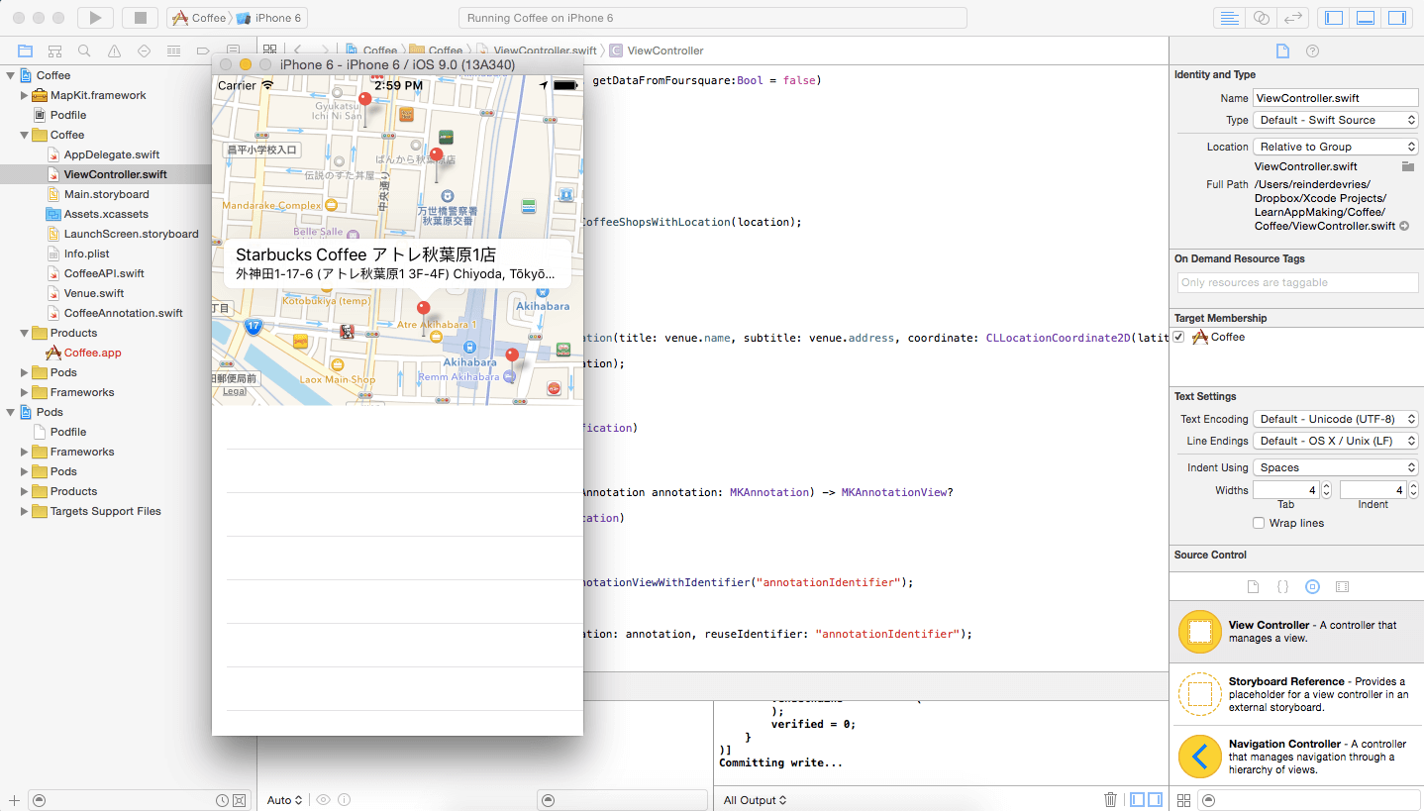The width and height of the screenshot is (1424, 811).
Task: Click the Name field ViewController.swift
Action: pos(1335,98)
